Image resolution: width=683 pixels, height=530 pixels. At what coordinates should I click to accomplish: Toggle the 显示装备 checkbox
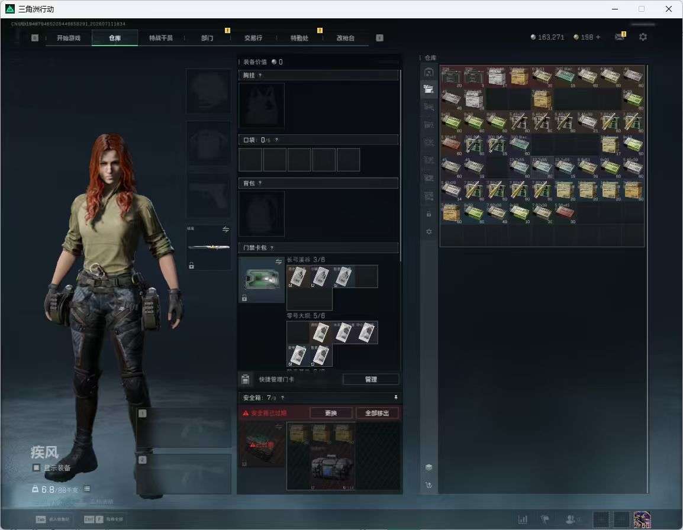click(37, 468)
